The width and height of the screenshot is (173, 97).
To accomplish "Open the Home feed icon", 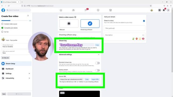I will click(61, 10).
